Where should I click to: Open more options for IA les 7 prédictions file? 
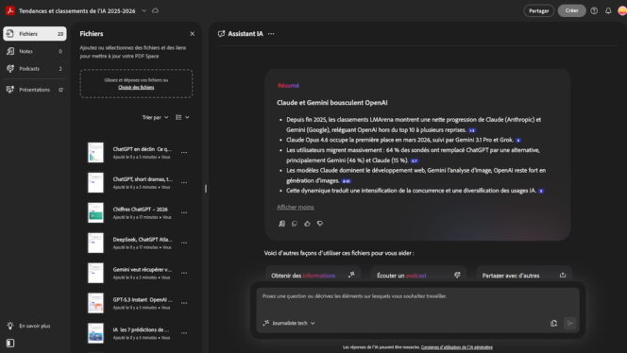(x=184, y=333)
